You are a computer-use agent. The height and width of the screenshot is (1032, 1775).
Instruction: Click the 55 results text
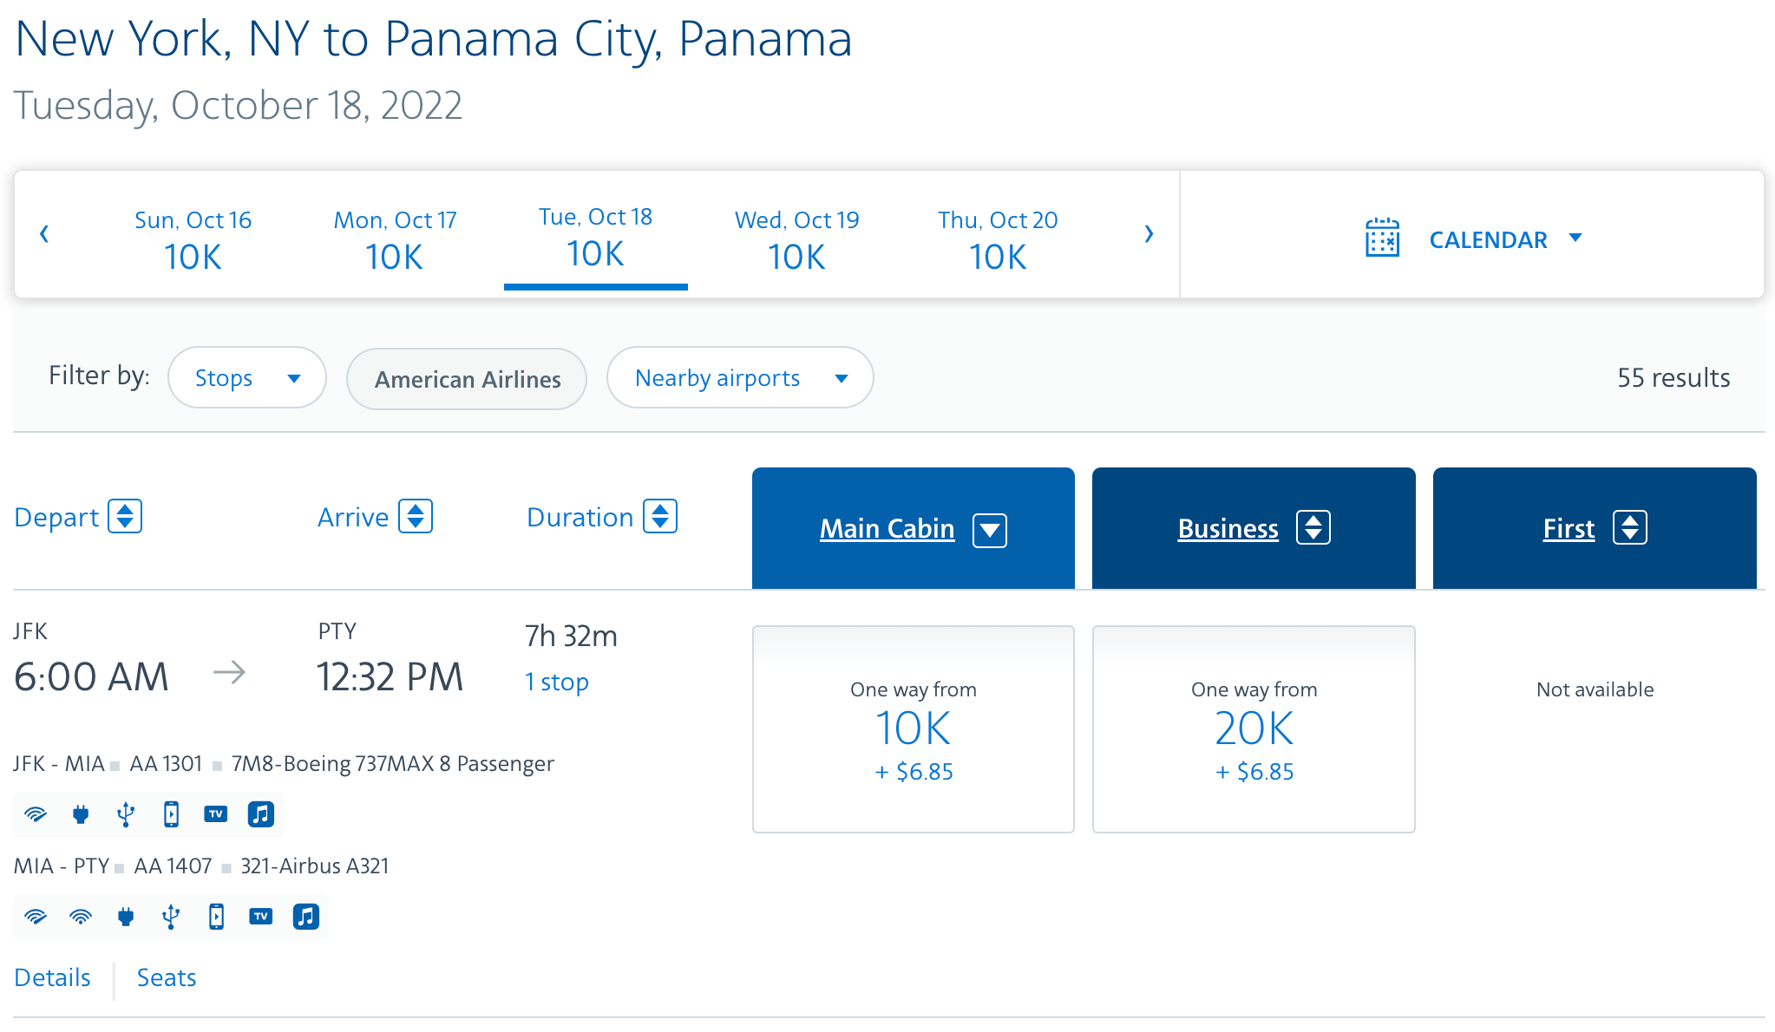[1673, 378]
